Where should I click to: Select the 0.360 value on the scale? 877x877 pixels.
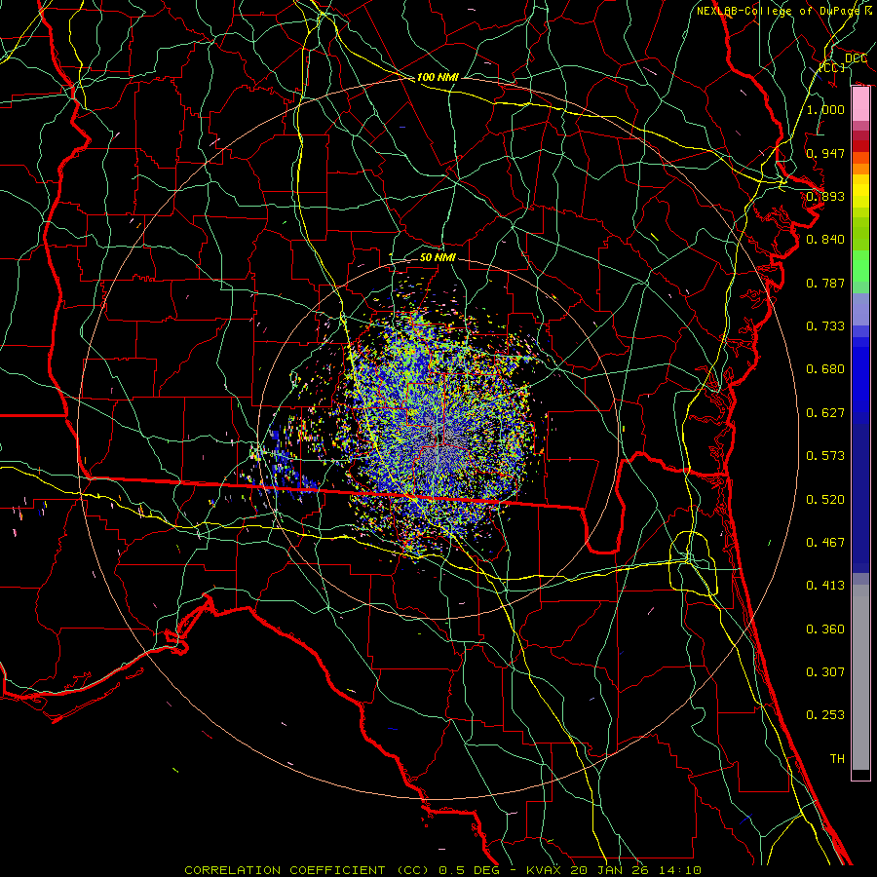pos(825,629)
